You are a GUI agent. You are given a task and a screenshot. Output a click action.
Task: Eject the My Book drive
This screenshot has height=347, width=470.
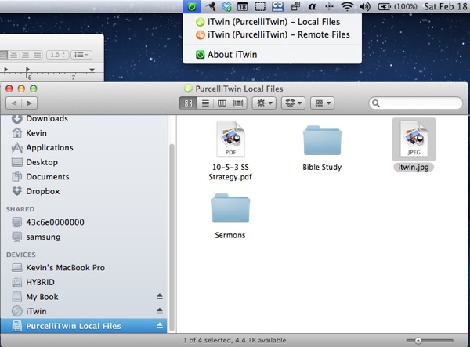point(160,297)
